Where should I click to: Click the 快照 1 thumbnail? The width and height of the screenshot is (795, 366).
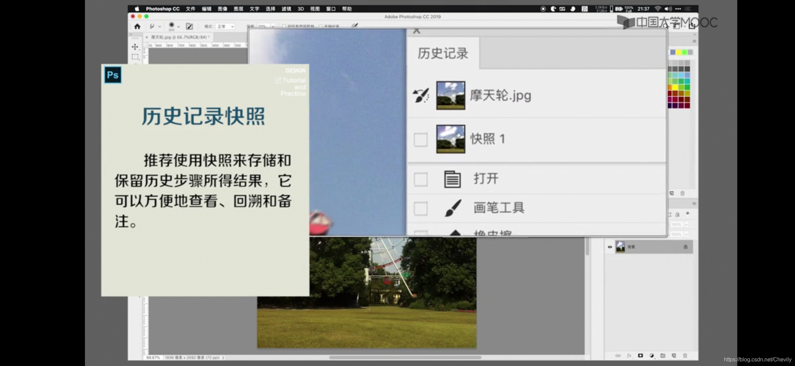(451, 139)
